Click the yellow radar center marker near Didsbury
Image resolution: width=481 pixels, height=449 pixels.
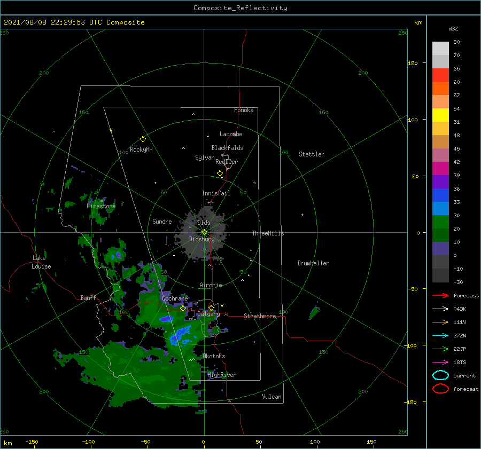[204, 232]
